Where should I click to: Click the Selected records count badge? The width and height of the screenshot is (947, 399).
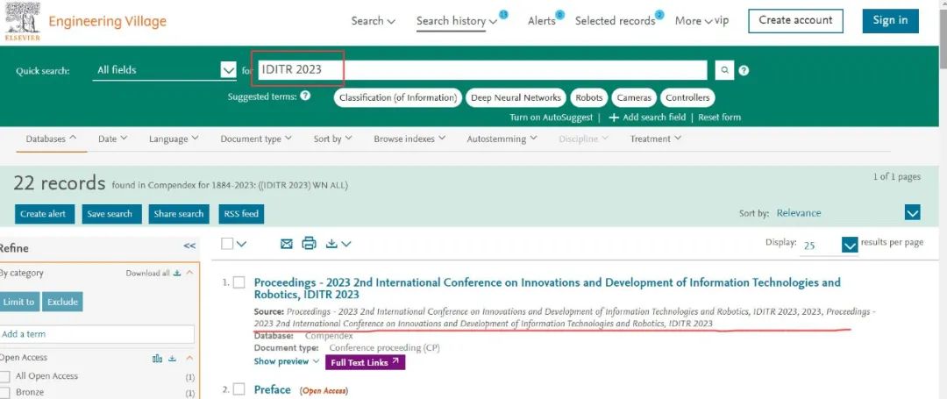click(x=659, y=15)
